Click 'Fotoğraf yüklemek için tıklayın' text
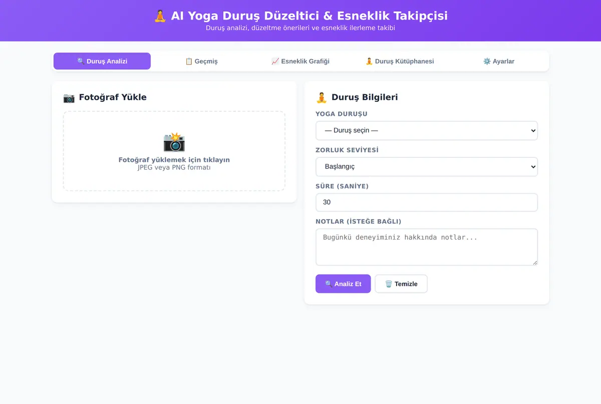The image size is (601, 404). [x=174, y=160]
